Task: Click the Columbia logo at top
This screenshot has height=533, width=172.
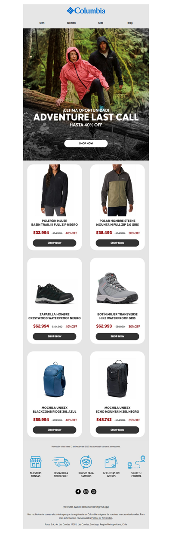Action: (86, 11)
